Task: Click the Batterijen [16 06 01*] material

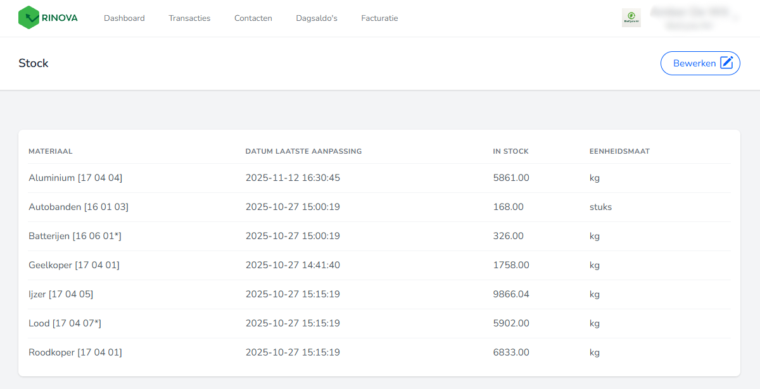Action: coord(75,236)
